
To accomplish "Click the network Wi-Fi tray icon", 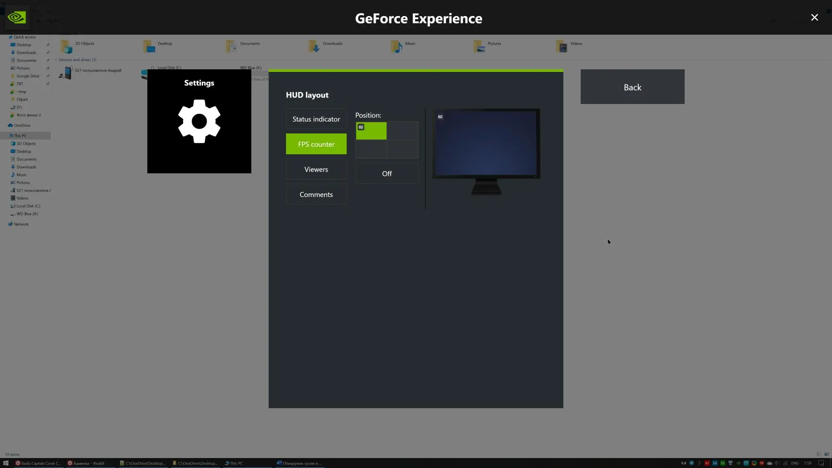I will [x=785, y=463].
